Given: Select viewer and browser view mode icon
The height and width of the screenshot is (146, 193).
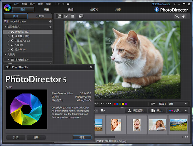Looking at the screenshot, I should pos(60,16).
